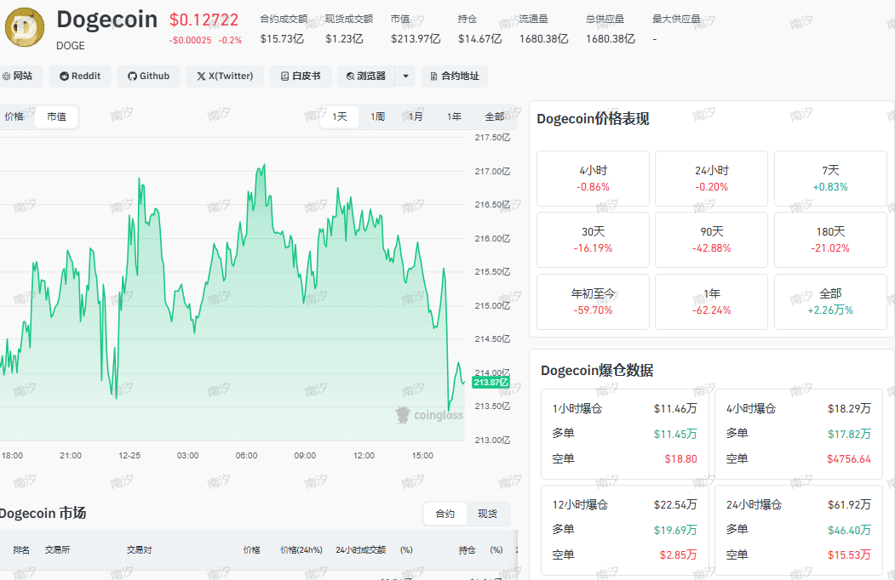Screen dimensions: 895x580
Task: Sort by 价格(24h%) column header
Action: 301,549
